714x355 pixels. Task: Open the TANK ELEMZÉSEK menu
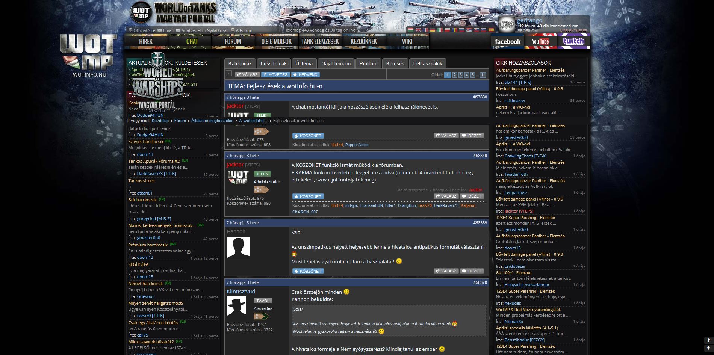[320, 41]
